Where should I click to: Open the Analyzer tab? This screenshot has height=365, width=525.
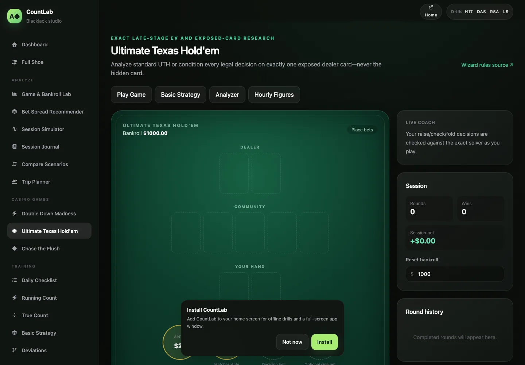pyautogui.click(x=227, y=95)
